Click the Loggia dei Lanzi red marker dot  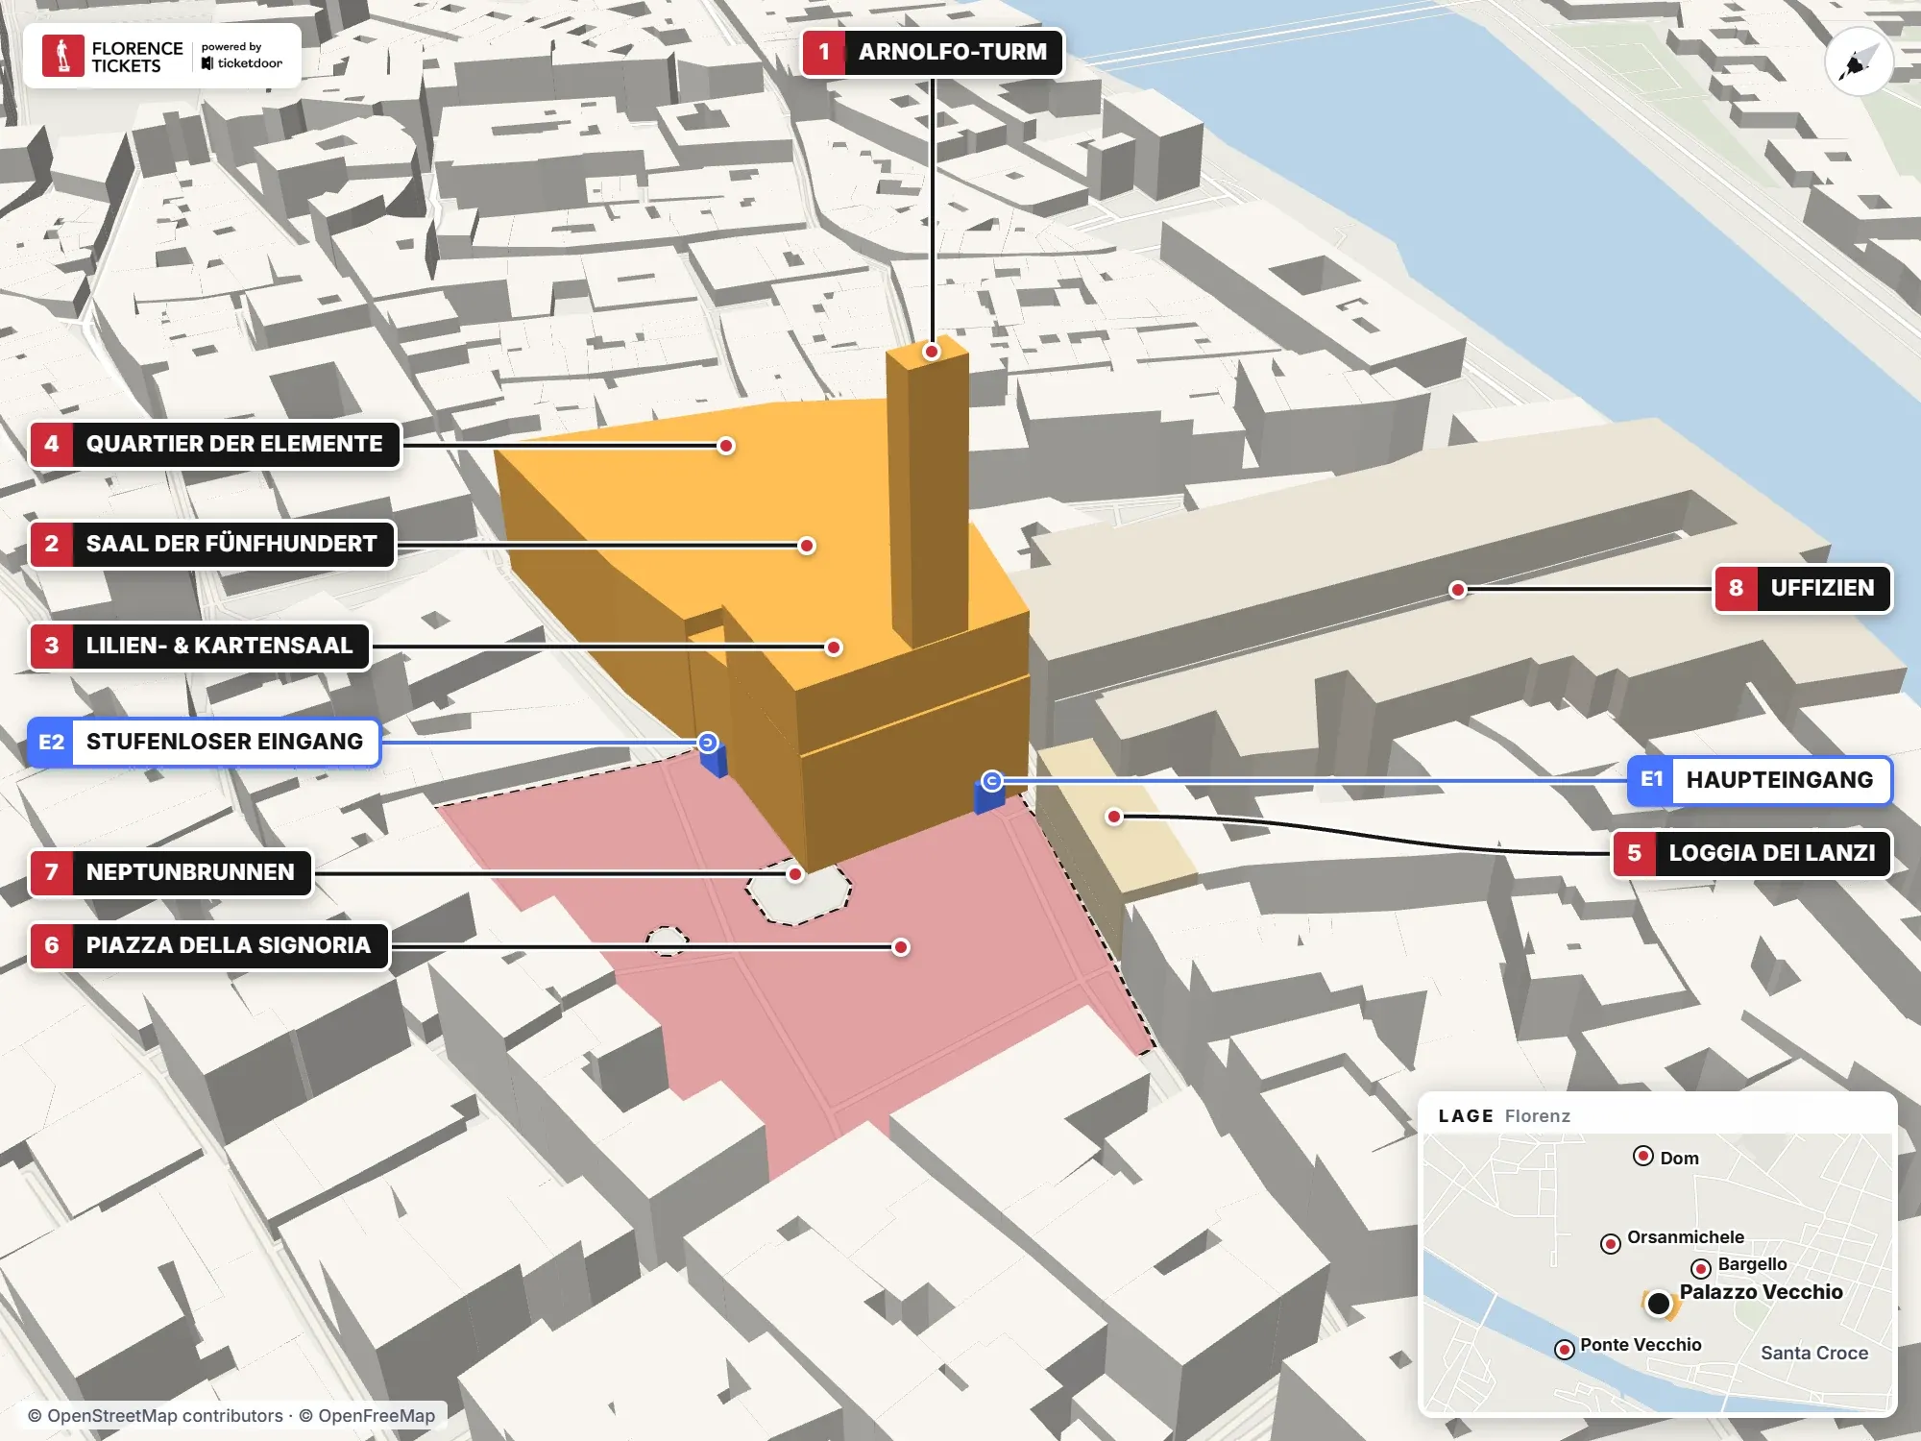click(1114, 817)
